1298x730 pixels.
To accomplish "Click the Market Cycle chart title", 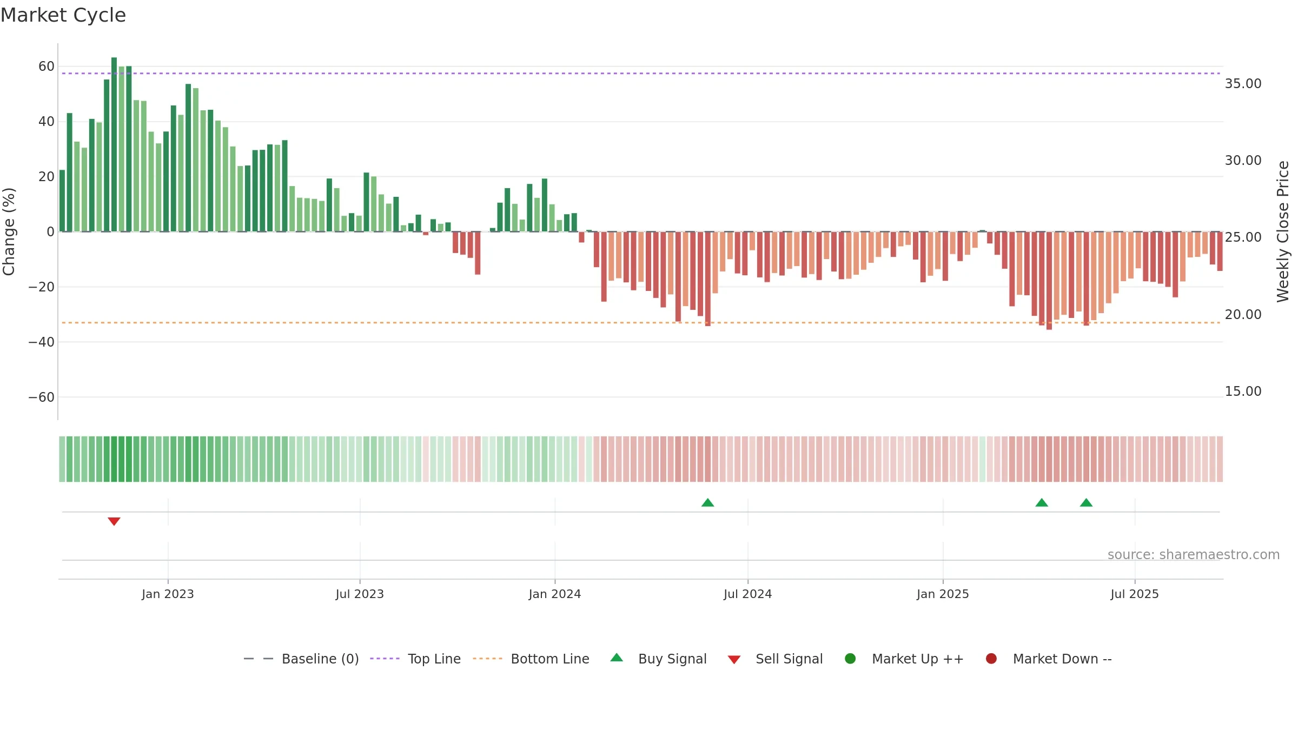I will [x=63, y=15].
